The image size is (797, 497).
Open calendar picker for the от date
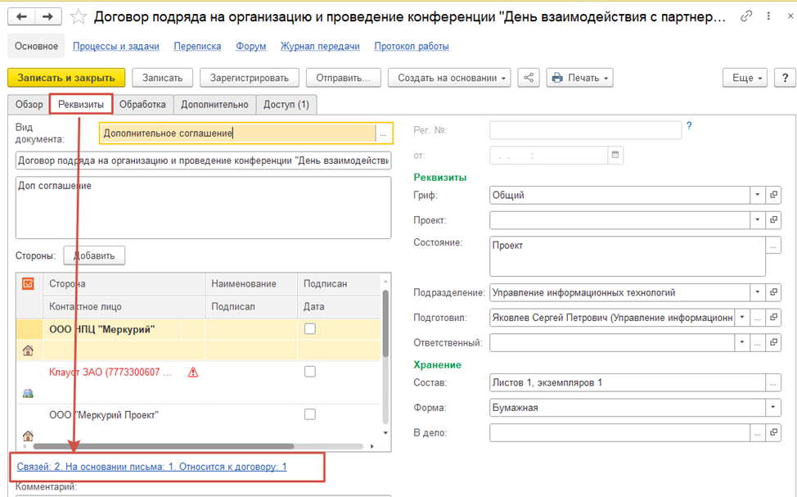(x=615, y=155)
